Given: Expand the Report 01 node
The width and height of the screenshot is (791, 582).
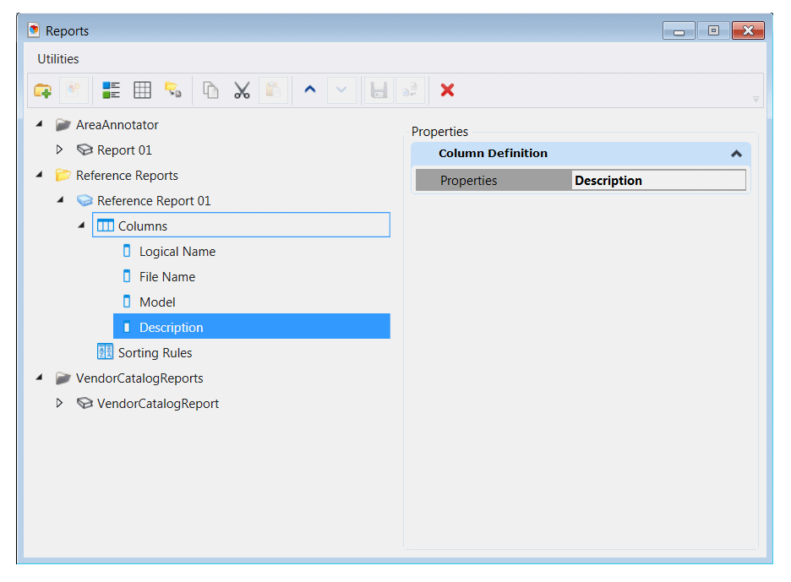Looking at the screenshot, I should point(59,150).
